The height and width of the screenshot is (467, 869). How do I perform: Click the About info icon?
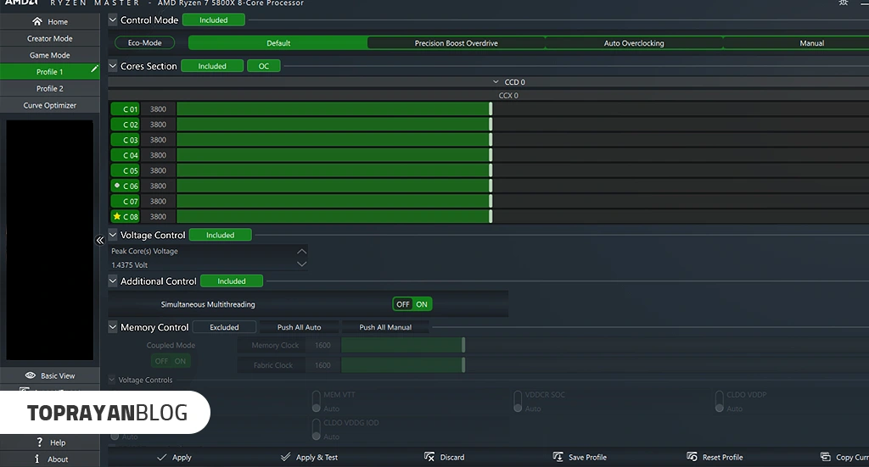tap(37, 459)
